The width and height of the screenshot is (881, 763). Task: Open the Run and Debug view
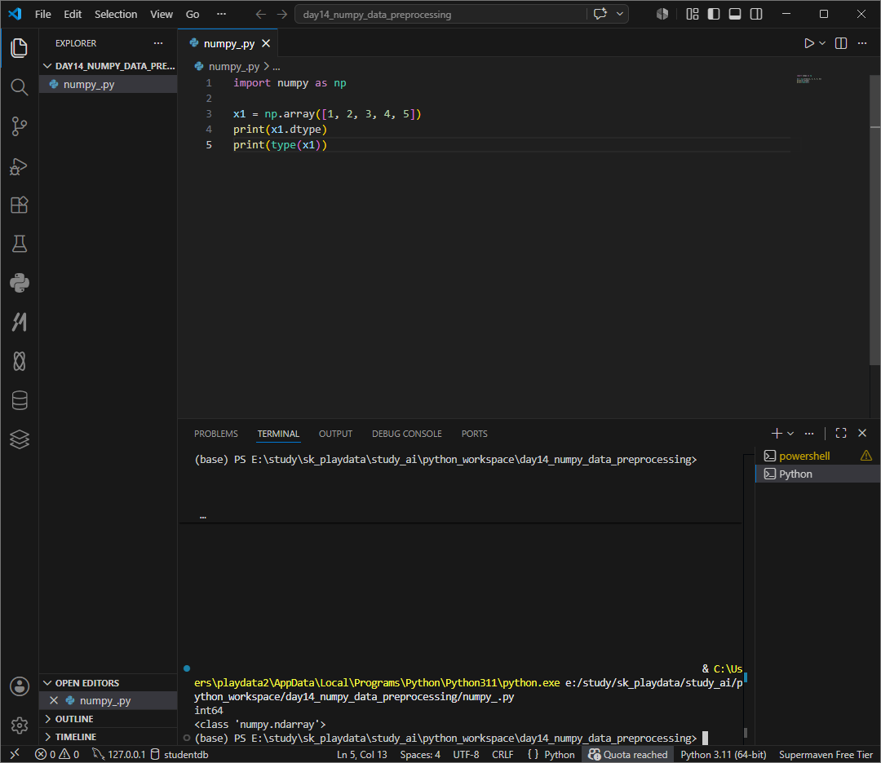pyautogui.click(x=19, y=166)
